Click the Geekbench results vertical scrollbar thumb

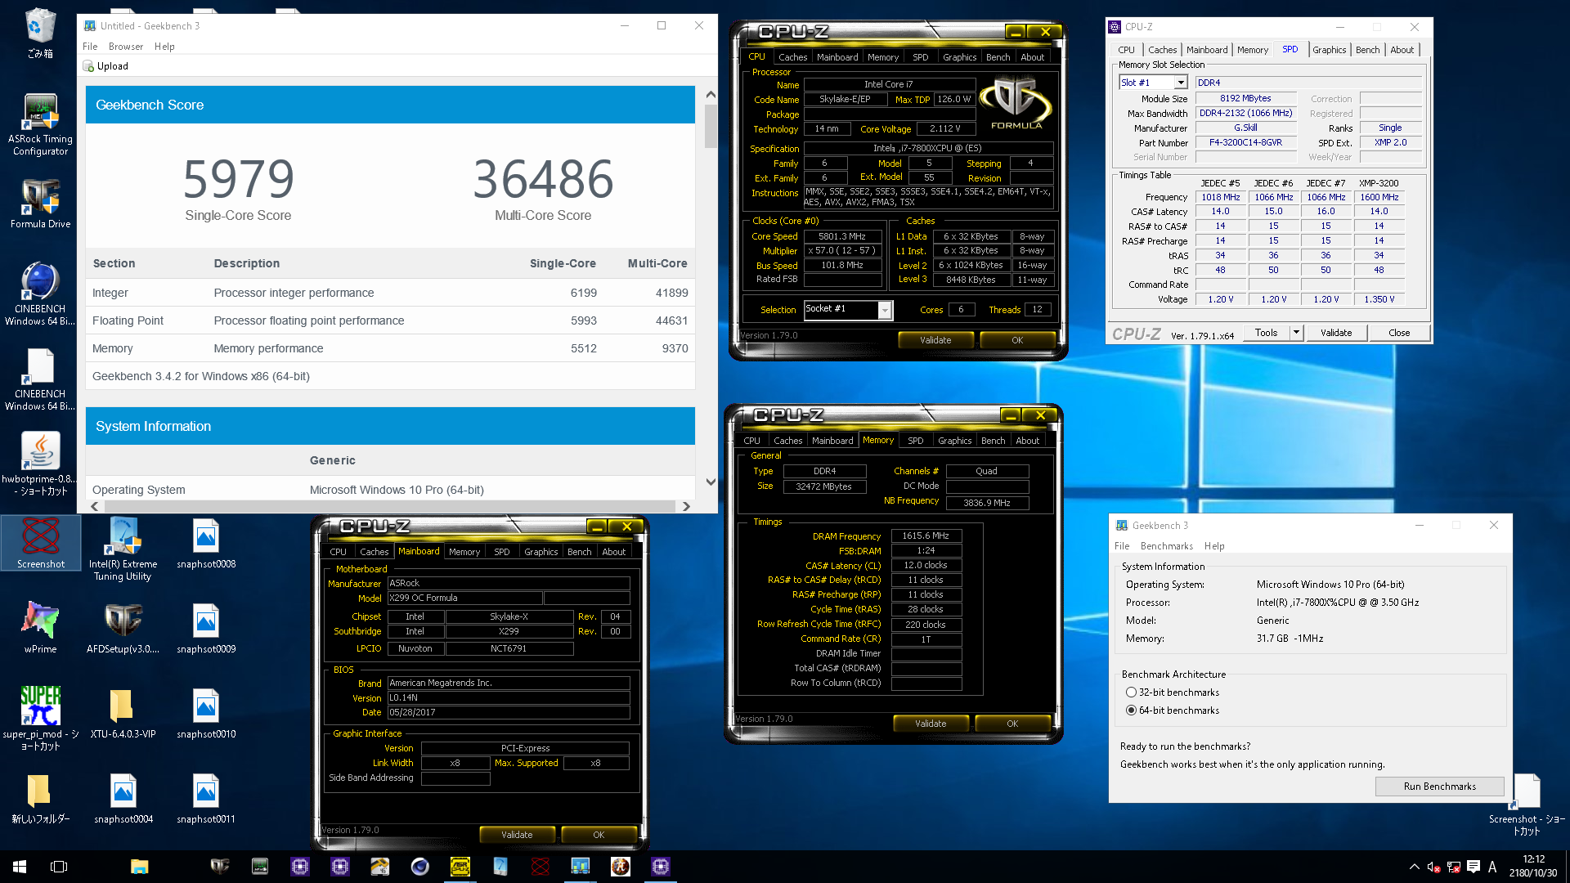(x=711, y=127)
